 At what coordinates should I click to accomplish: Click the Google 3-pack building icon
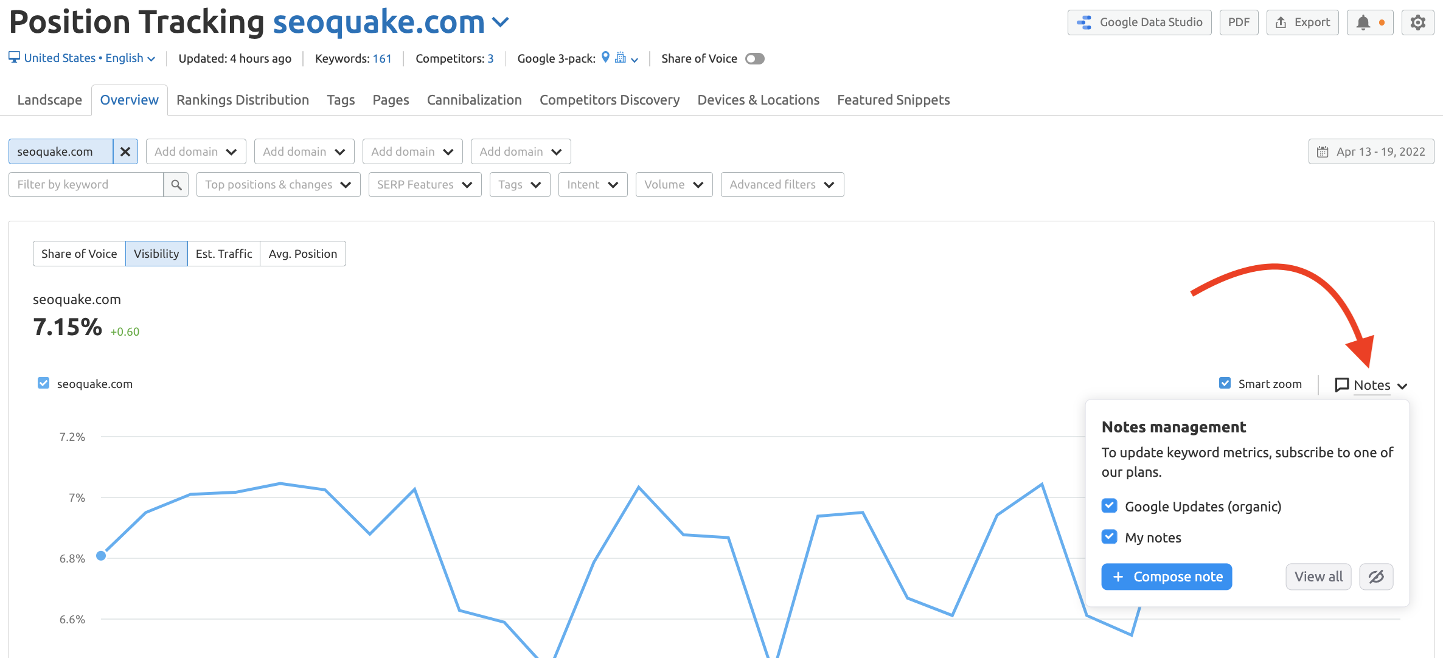point(620,57)
